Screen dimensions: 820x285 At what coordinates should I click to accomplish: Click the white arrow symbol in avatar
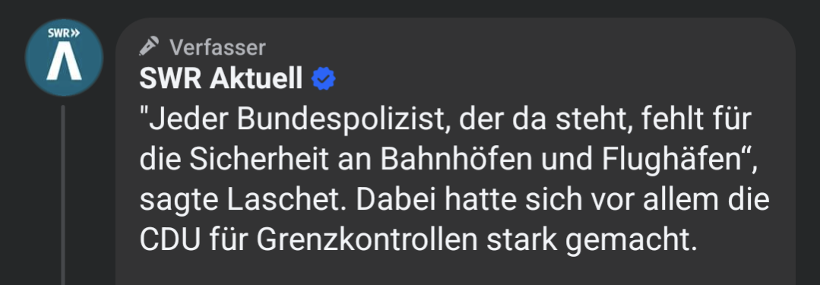pyautogui.click(x=64, y=63)
